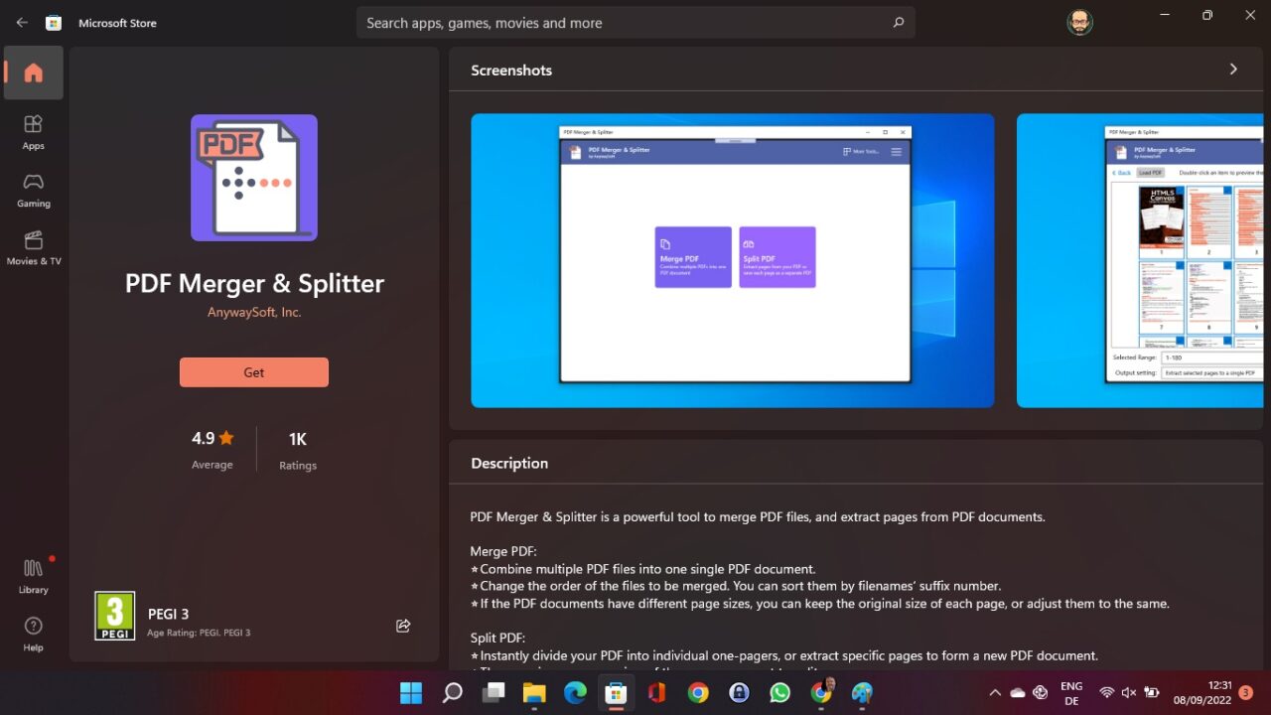
Task: Click the Get button to install
Action: click(x=253, y=371)
